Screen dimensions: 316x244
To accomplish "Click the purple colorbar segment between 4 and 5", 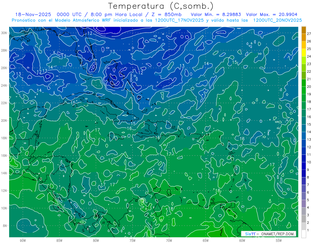I will pos(304,204).
